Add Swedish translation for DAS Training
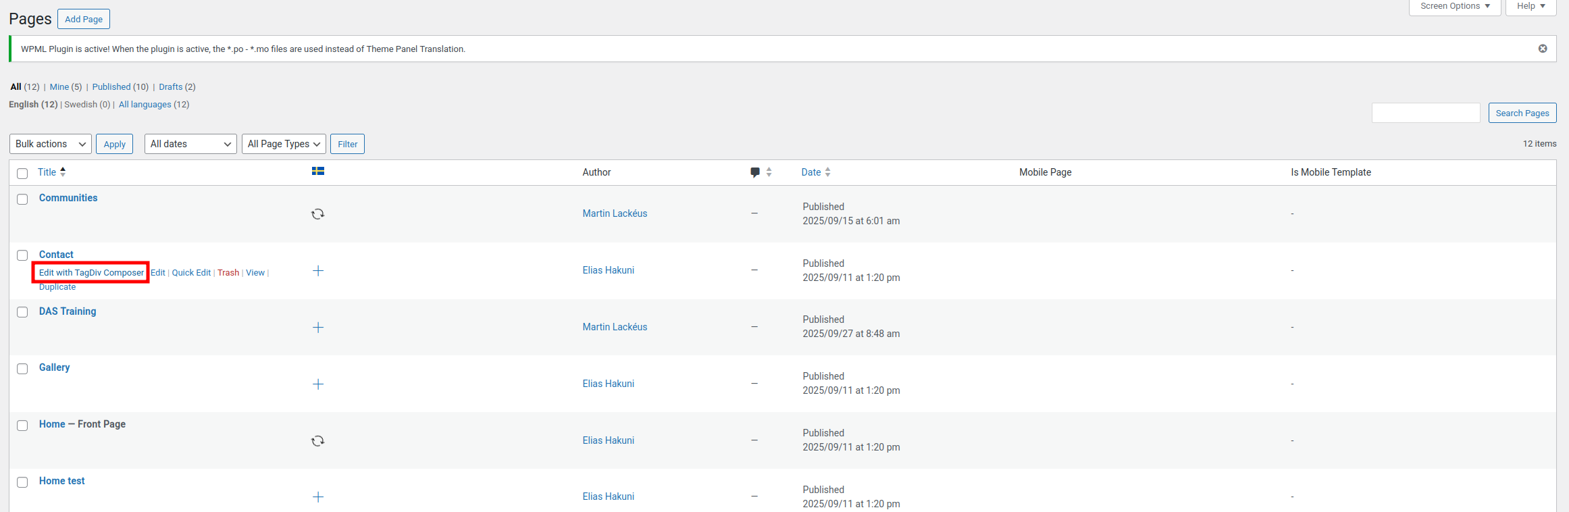 (318, 328)
